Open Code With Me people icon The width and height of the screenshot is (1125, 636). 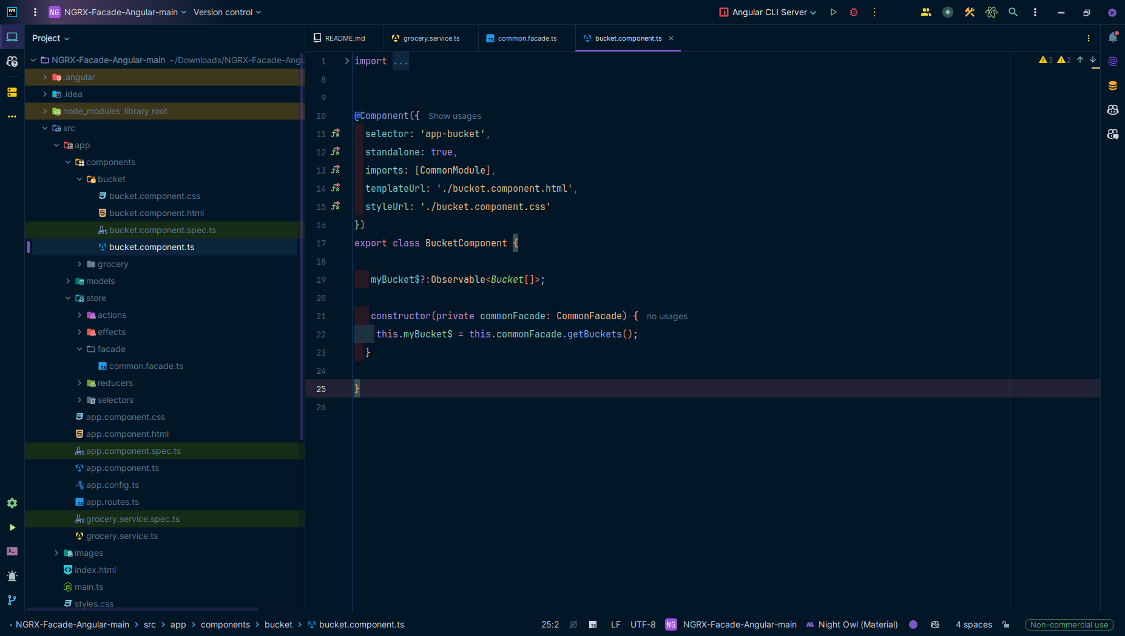926,12
